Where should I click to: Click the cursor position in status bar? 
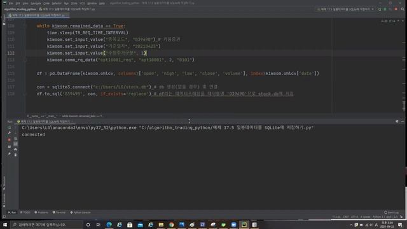[336, 217]
